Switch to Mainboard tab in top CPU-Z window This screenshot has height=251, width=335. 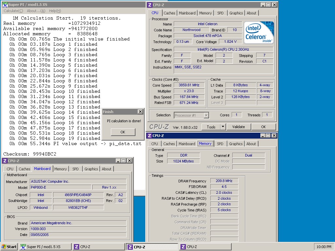tap(187, 13)
